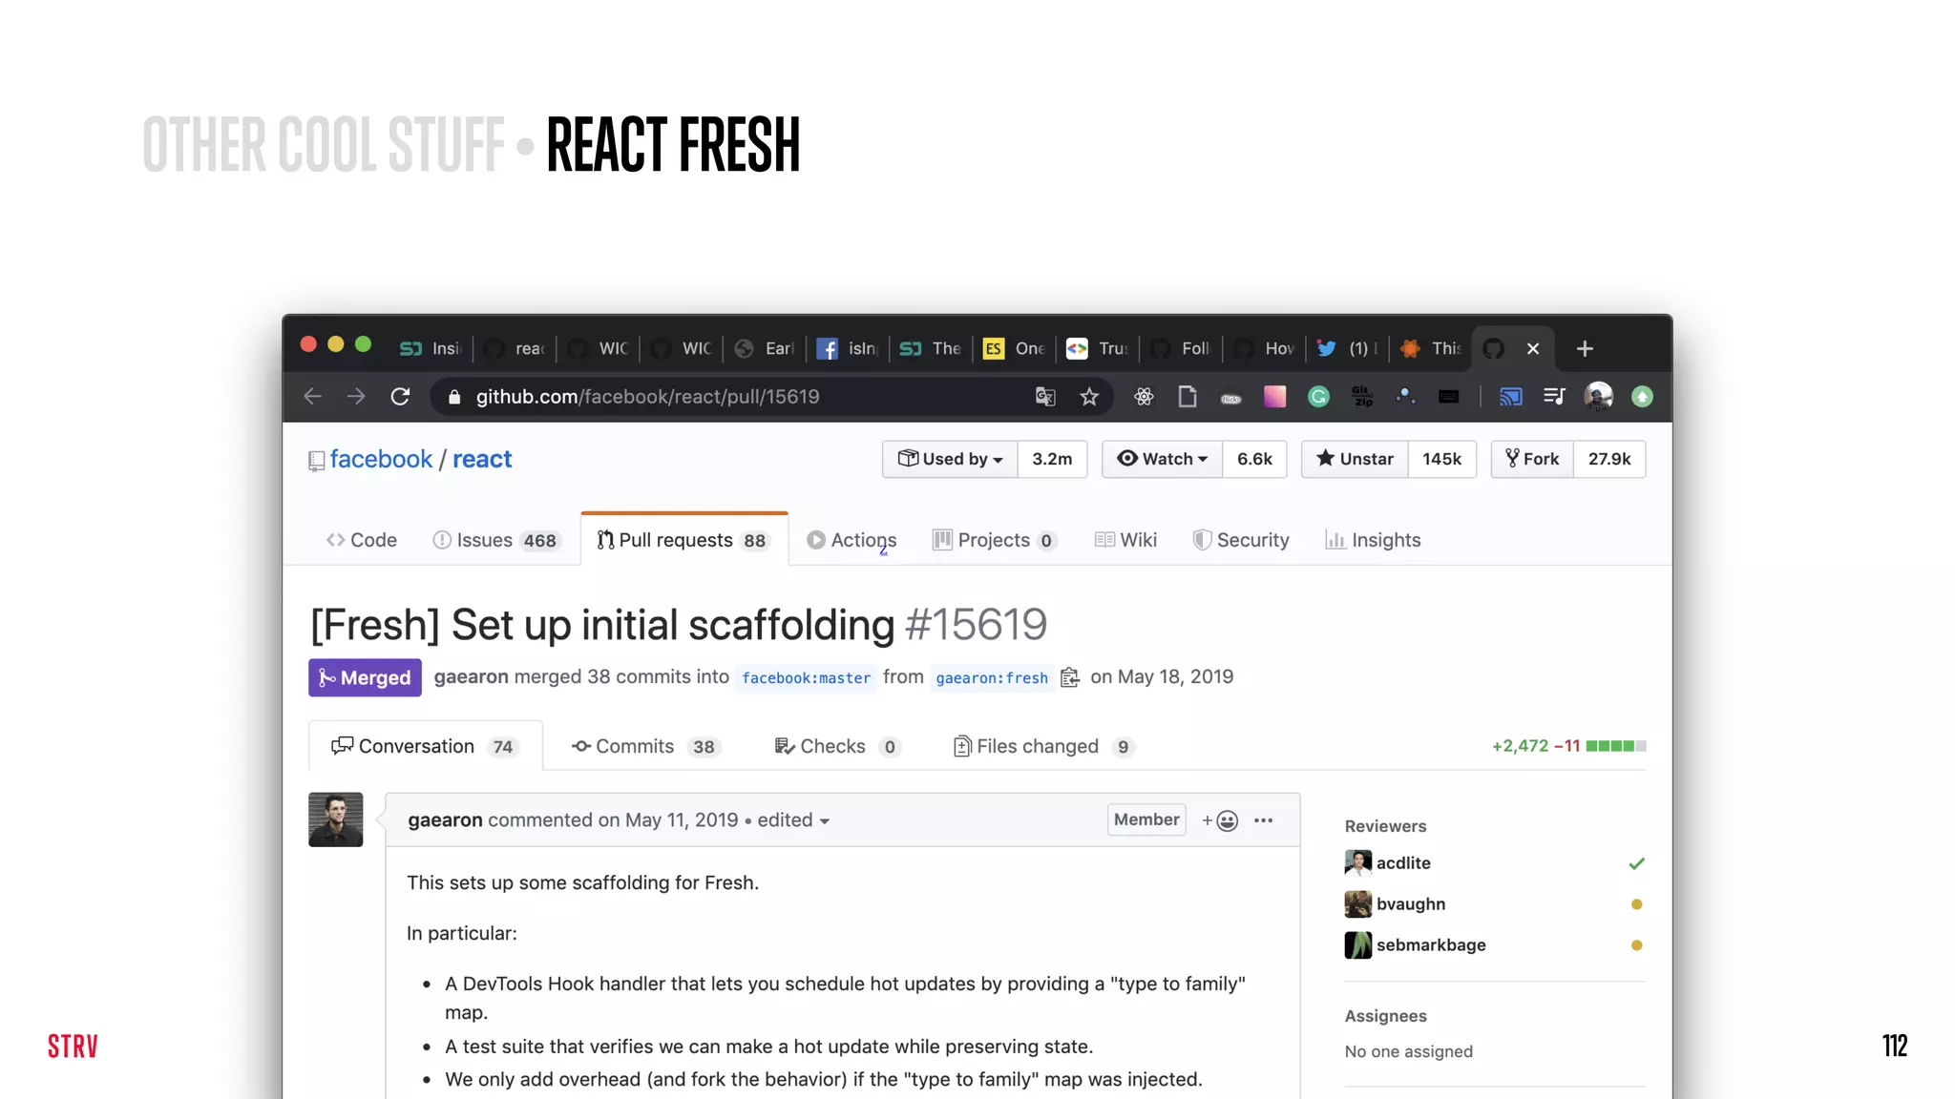
Task: Click the browser forward arrow
Action: (x=356, y=397)
